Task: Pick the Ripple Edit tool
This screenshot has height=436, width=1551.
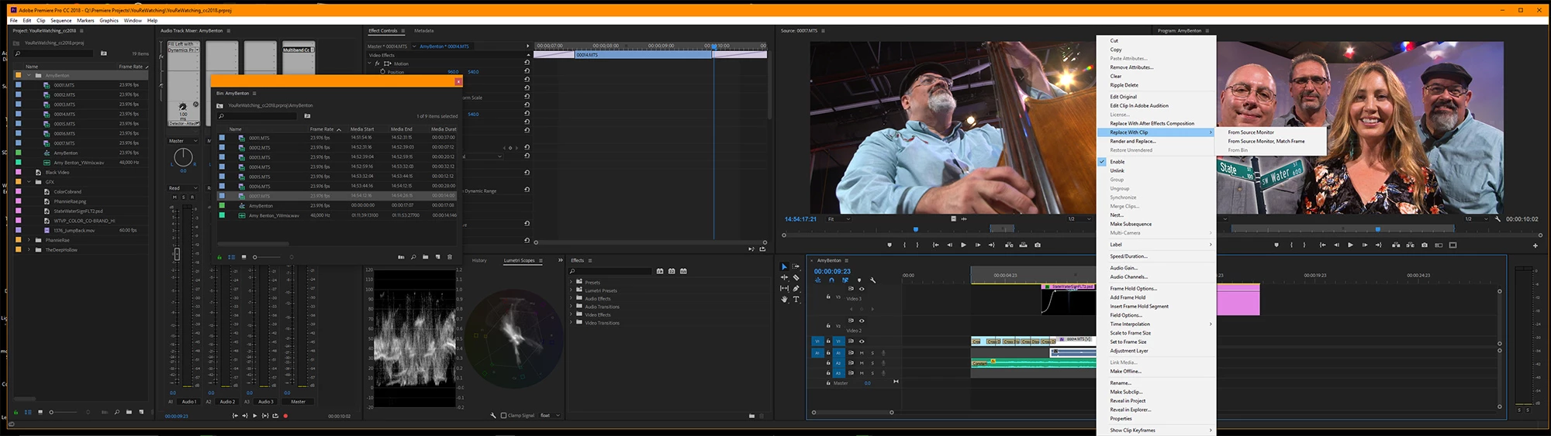Action: pos(783,277)
